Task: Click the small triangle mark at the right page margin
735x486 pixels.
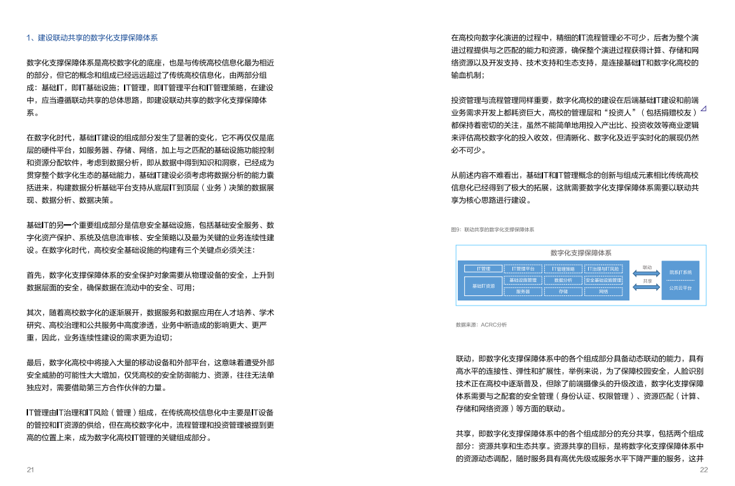Action: click(x=704, y=109)
